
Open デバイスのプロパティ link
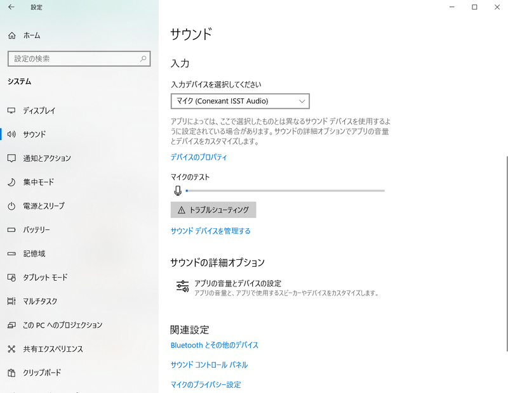tap(199, 157)
